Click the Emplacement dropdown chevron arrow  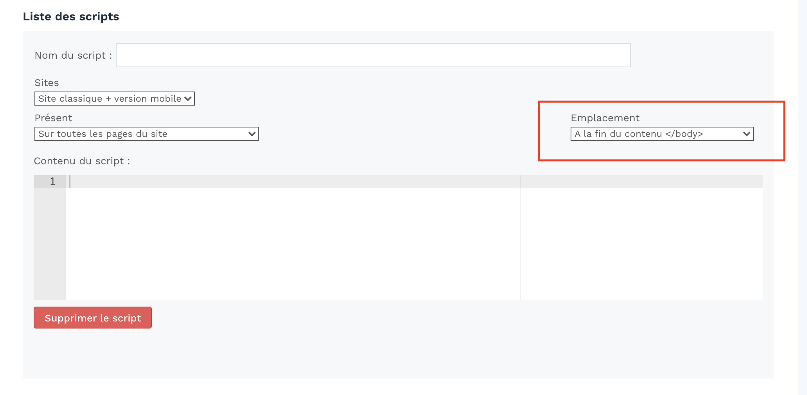[747, 134]
